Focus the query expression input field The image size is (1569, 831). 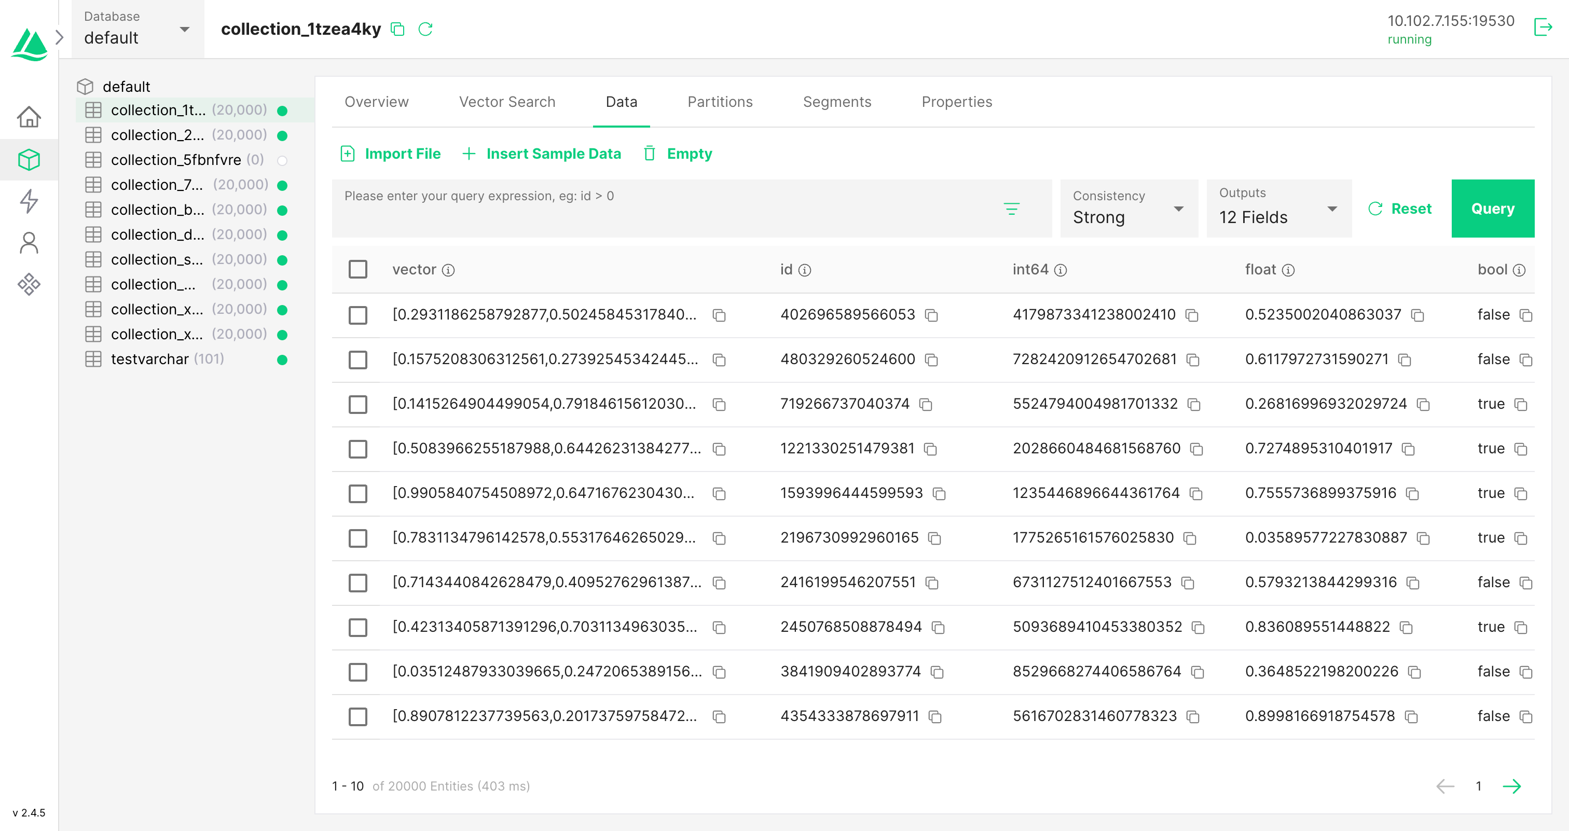pos(664,207)
